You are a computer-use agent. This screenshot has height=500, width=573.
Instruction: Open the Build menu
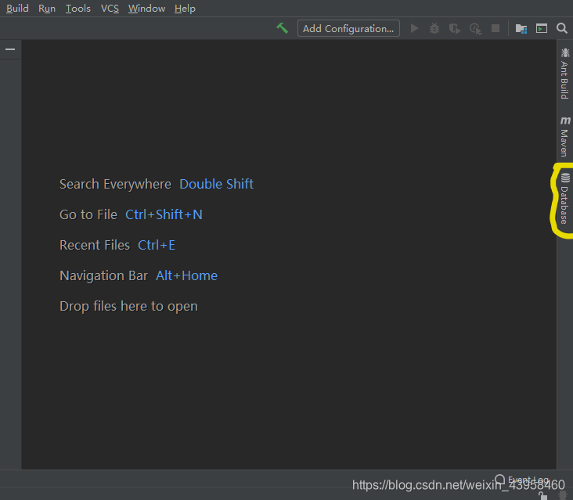[x=17, y=8]
